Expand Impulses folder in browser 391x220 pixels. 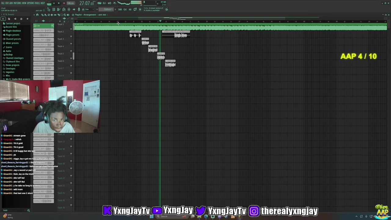[10, 72]
